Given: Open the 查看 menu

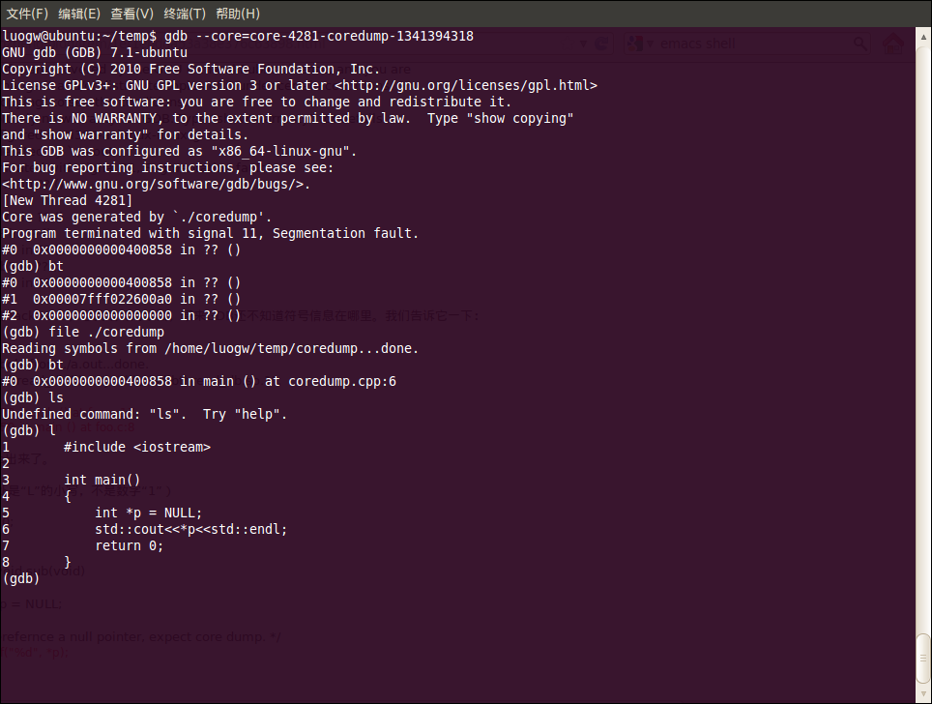Looking at the screenshot, I should pos(132,13).
